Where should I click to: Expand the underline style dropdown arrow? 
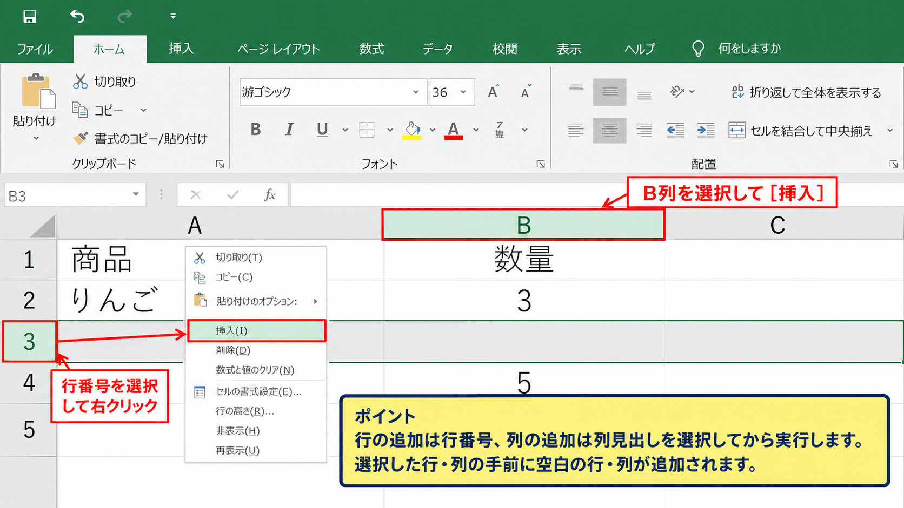[x=345, y=130]
